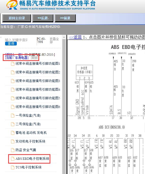The height and width of the screenshot is (174, 145).
Task: Click the 折叠全部 collapse-all link
Action: point(54,40)
